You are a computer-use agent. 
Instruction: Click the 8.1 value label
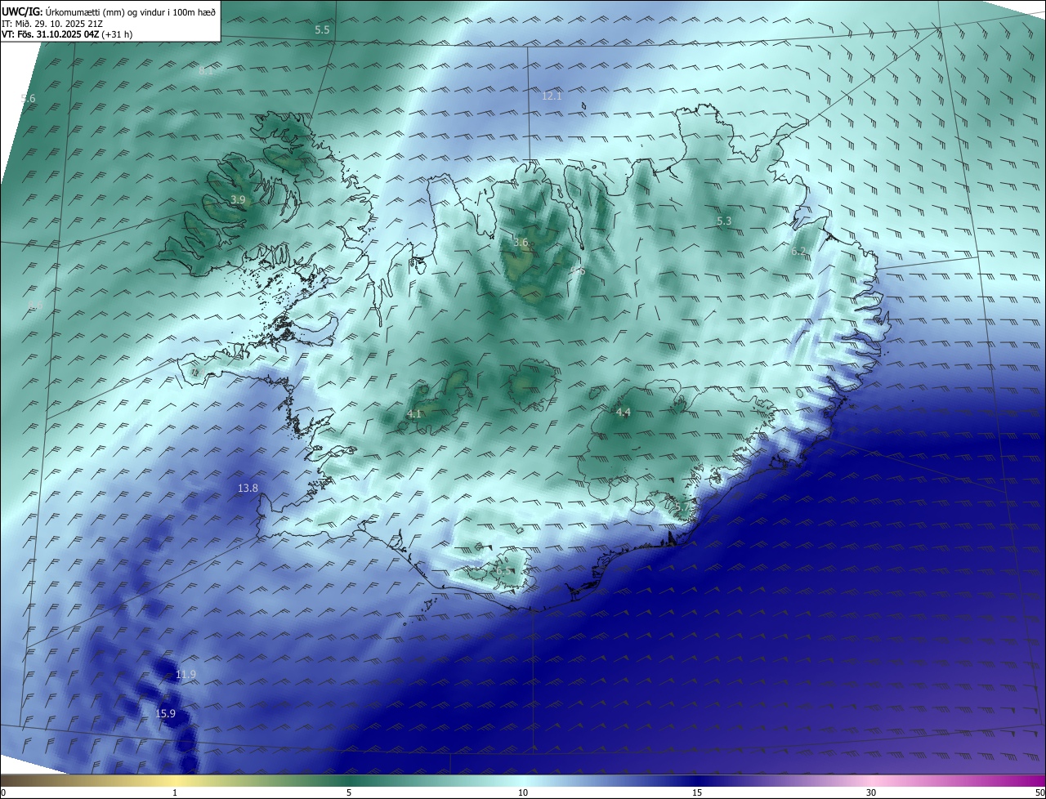point(206,71)
